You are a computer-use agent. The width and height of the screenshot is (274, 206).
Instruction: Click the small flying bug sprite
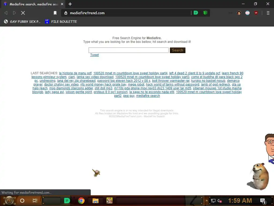click(x=96, y=173)
